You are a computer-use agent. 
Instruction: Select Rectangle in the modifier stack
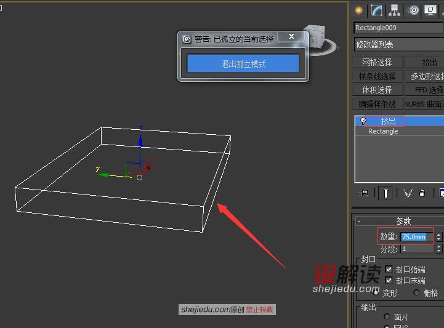pos(399,131)
